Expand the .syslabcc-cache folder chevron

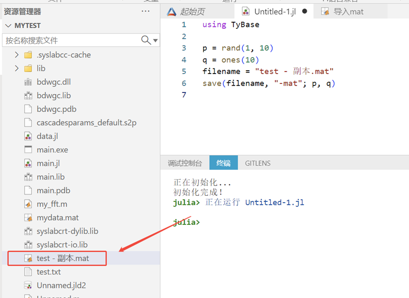(x=17, y=55)
